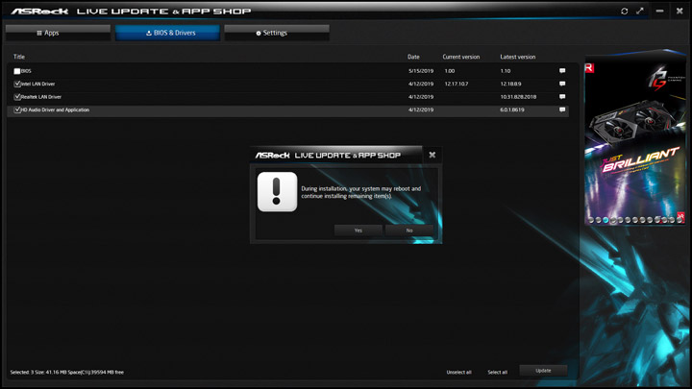Image resolution: width=692 pixels, height=389 pixels.
Task: Click HD Audio latest version 6.0.1.8619
Action: coord(512,109)
